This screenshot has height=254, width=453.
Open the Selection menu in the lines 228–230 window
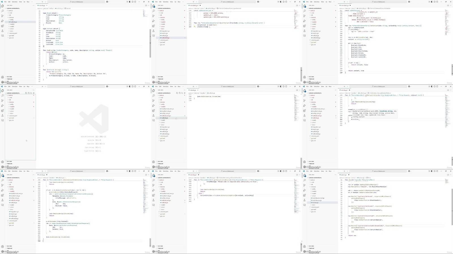click(166, 86)
